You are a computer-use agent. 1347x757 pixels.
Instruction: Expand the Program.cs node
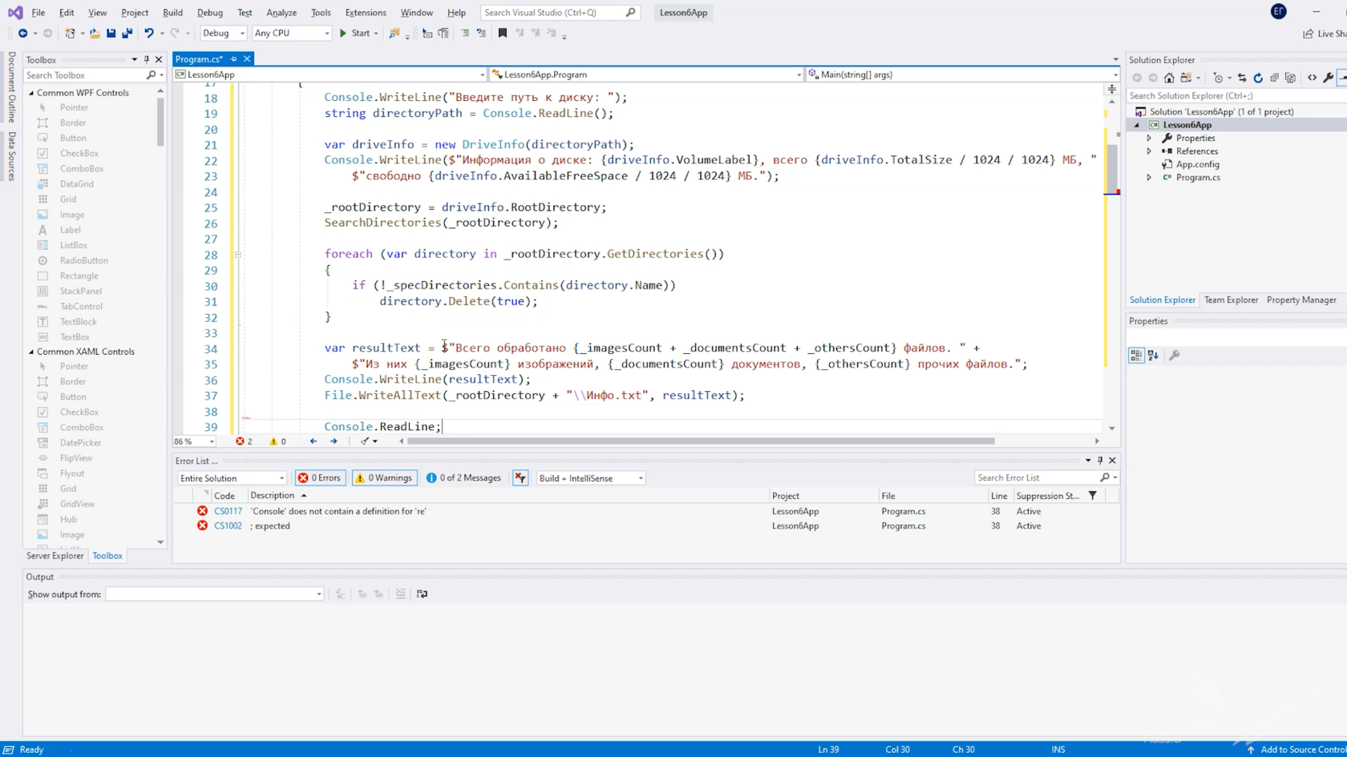(x=1149, y=178)
